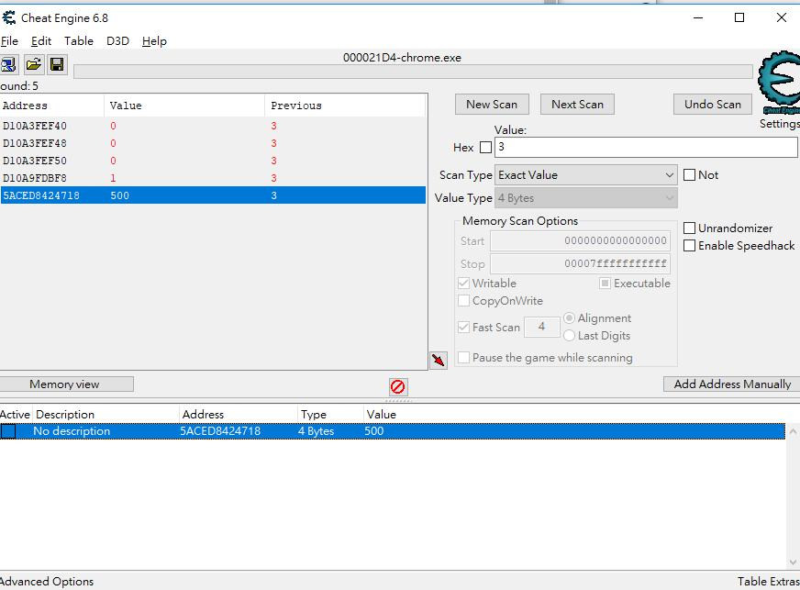The image size is (800, 590).
Task: Click the Value input field
Action: (x=646, y=148)
